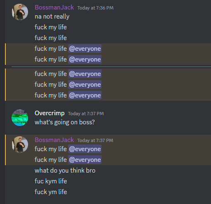This screenshot has height=204, width=211.
Task: Click BossmanJack username beside the 7:37 PM timestamp
Action: click(54, 140)
